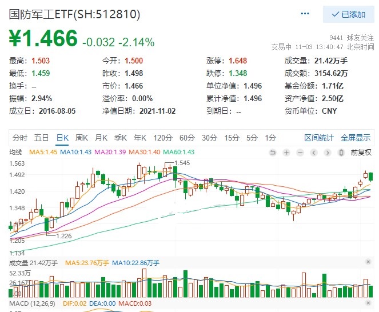The height and width of the screenshot is (312, 379).
Task: Click the 涨停 value 1.648
Action: 238,61
